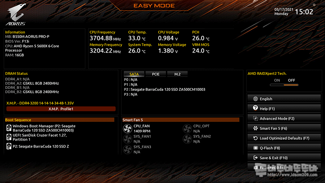Screen dimensions: 325x183
Task: Click SATA port P2 Seagate BarraCuda entry
Action: [x=165, y=89]
